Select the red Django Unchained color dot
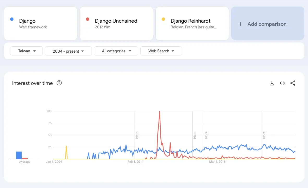 click(87, 19)
